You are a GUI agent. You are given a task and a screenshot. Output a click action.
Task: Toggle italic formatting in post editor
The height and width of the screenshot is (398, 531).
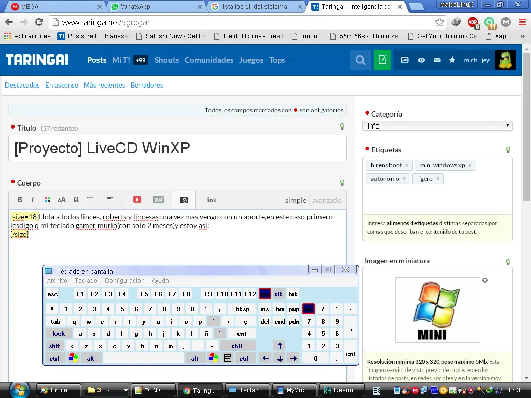[33, 200]
